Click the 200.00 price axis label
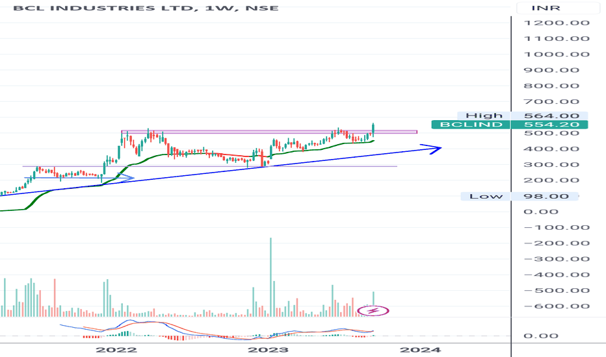The image size is (606, 357). coord(551,180)
